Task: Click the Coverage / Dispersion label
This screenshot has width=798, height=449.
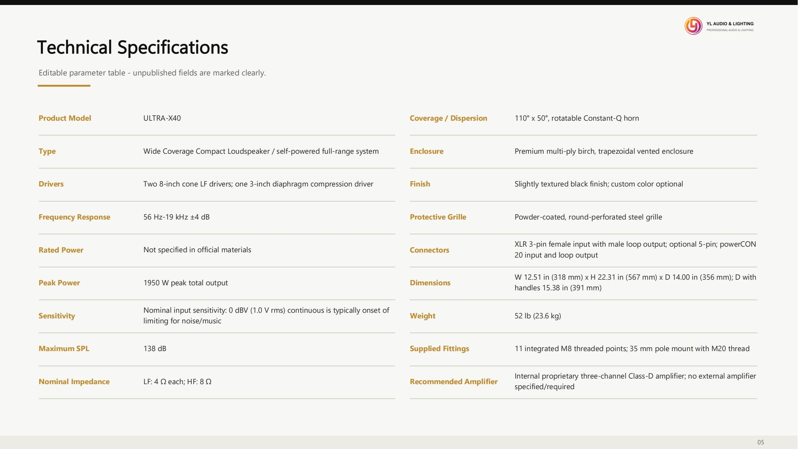Action: (448, 118)
